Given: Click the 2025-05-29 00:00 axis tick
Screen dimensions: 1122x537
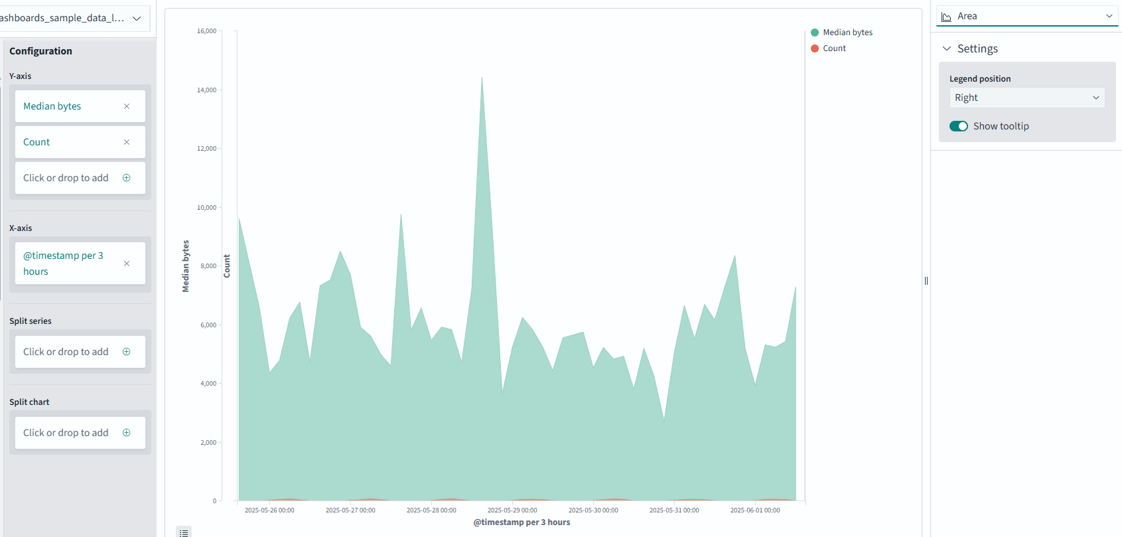Looking at the screenshot, I should 512,510.
